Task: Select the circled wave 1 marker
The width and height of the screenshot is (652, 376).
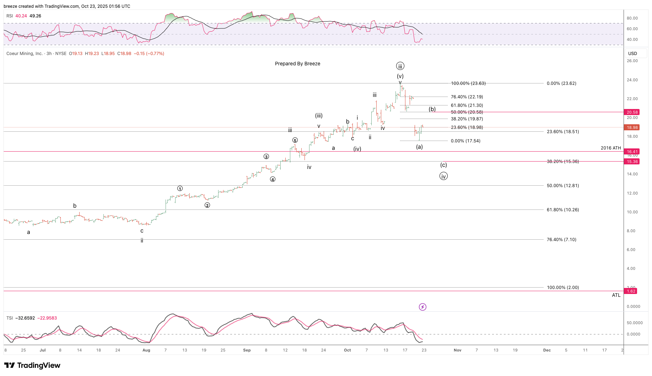Action: 180,189
